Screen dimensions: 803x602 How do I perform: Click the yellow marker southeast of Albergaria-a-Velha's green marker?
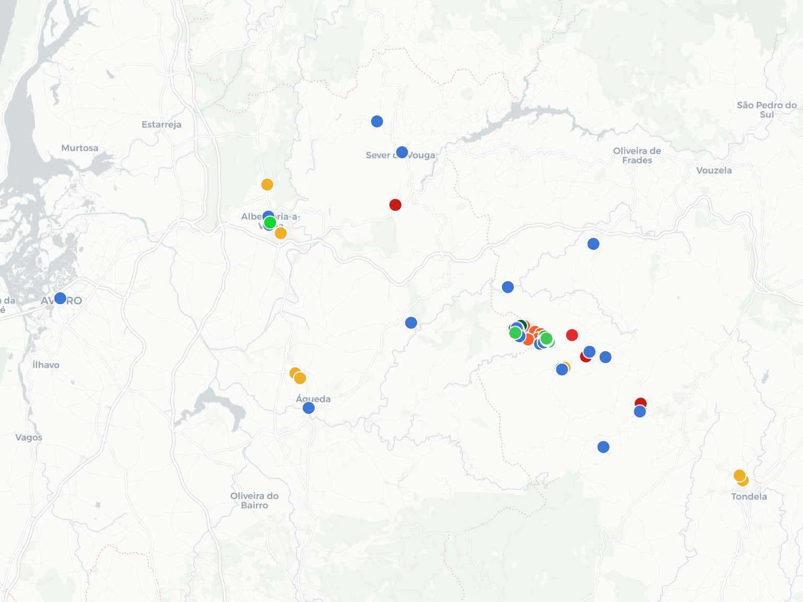(281, 233)
